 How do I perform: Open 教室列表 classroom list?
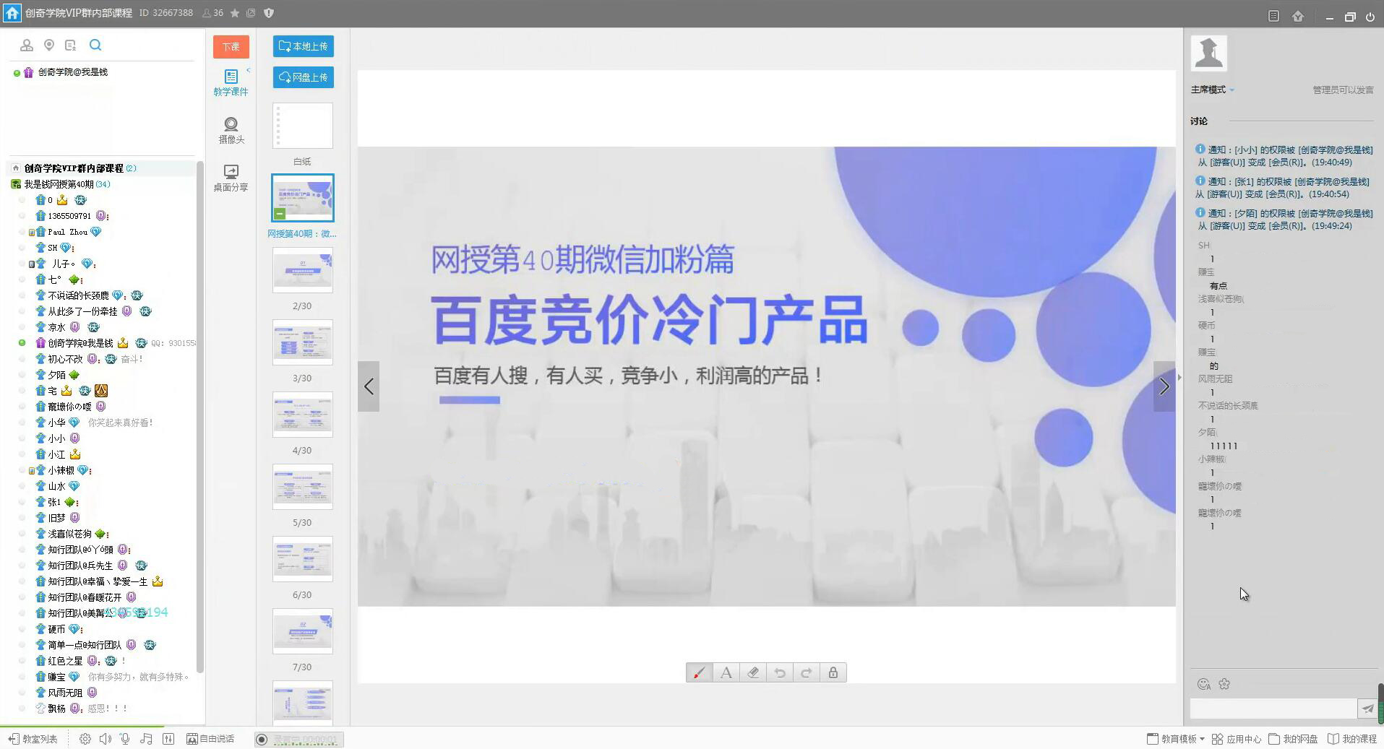coord(33,739)
